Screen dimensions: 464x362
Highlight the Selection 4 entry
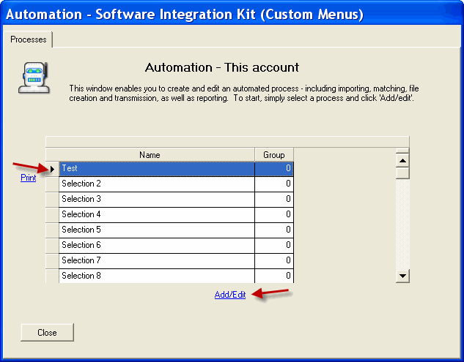[x=156, y=215]
